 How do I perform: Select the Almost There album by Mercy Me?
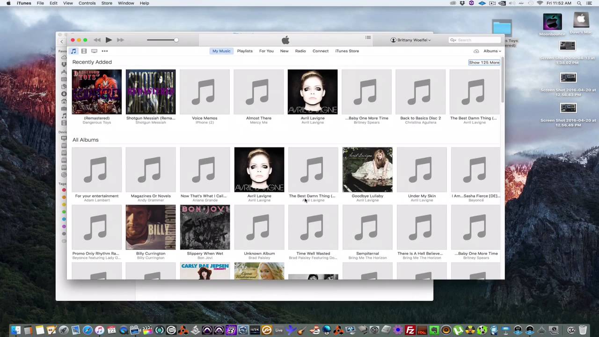tap(259, 92)
